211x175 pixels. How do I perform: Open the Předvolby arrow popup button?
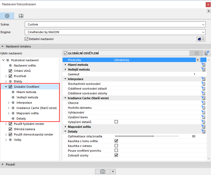coord(198,60)
